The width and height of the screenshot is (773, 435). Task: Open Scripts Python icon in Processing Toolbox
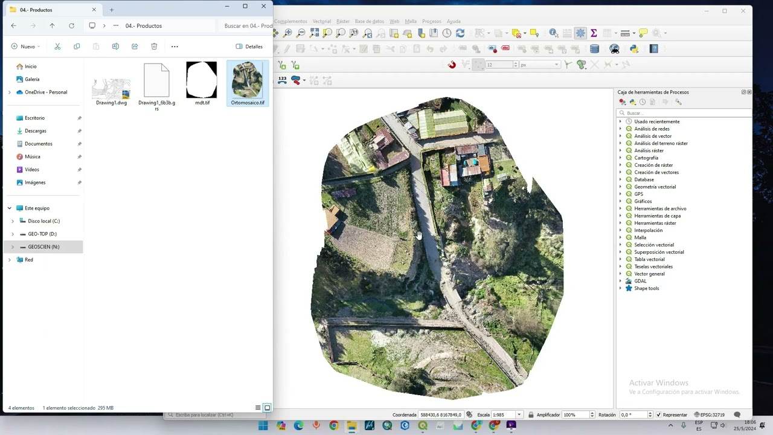pyautogui.click(x=632, y=102)
